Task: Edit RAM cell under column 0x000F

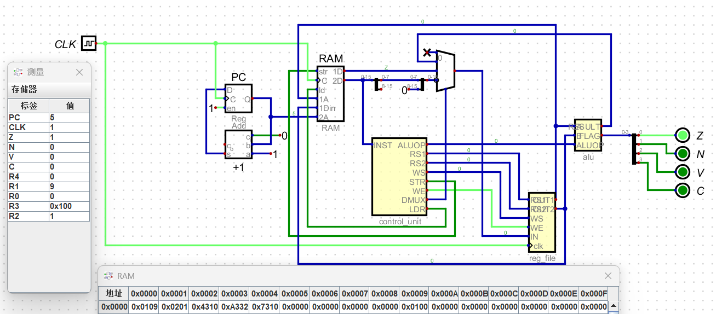Action: (594, 307)
